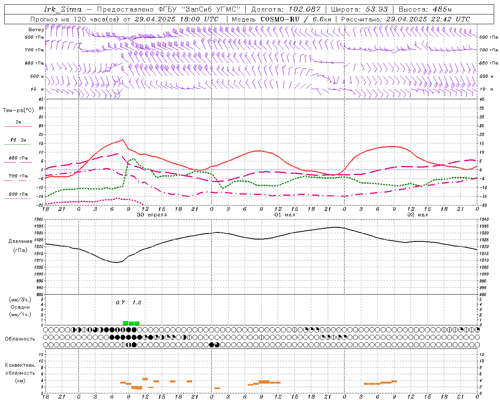Click the 30 апреля date label

pyautogui.click(x=152, y=215)
